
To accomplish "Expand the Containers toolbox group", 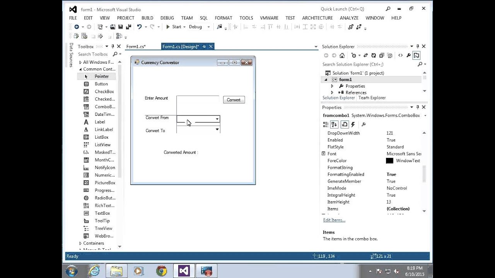I will click(x=80, y=243).
